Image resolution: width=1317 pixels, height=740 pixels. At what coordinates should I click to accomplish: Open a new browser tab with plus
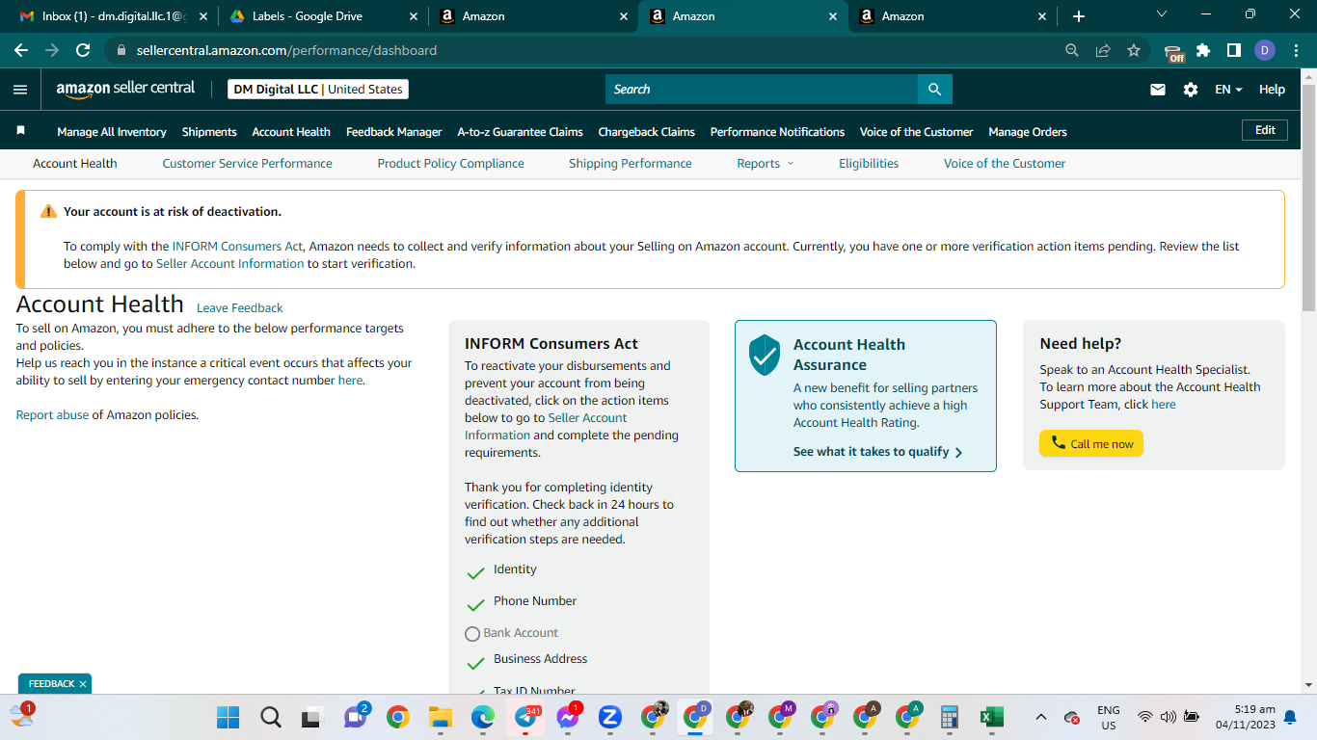[x=1079, y=16]
